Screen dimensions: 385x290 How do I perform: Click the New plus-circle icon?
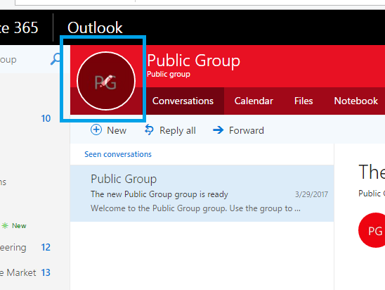point(96,130)
